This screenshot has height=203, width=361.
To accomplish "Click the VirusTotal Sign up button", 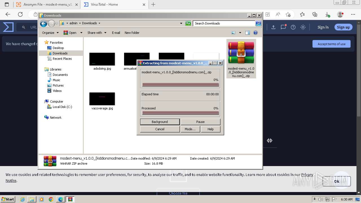I will [x=343, y=27].
